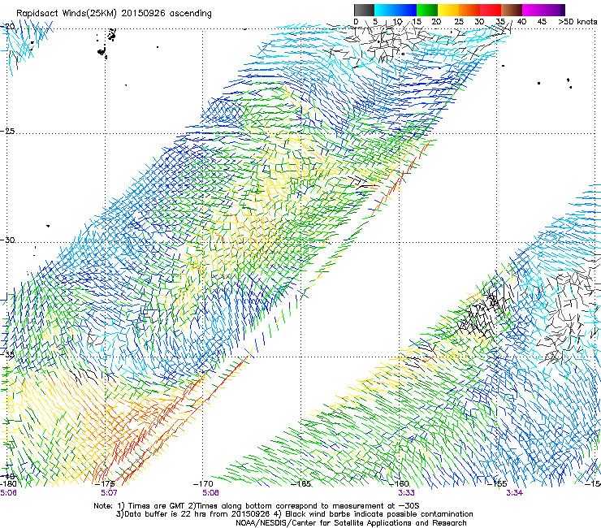
Task: Click the -35 latitude axis label
Action: pos(7,354)
